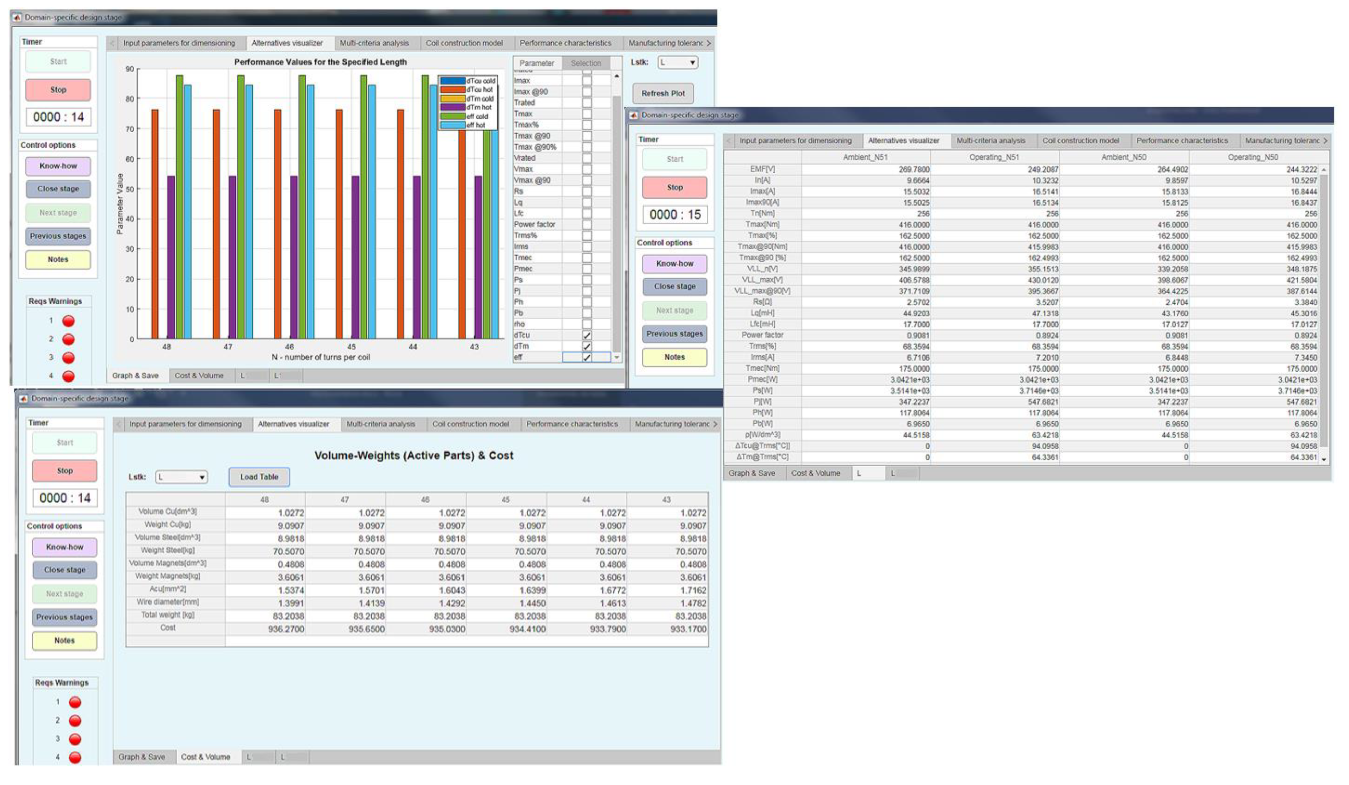Open the Cost & Volume bottom tab in right window
Image resolution: width=1349 pixels, height=785 pixels.
coord(815,473)
